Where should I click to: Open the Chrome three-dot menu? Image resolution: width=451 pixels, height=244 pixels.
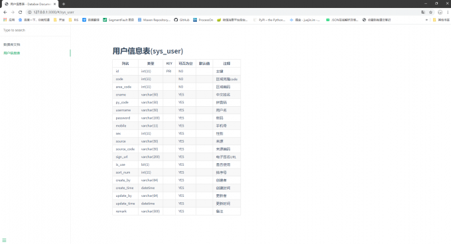pos(448,12)
